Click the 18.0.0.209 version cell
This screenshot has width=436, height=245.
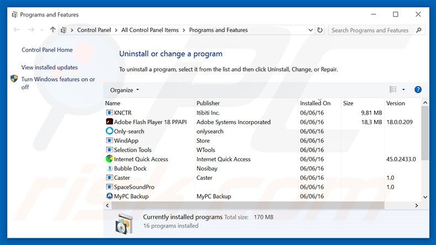400,122
